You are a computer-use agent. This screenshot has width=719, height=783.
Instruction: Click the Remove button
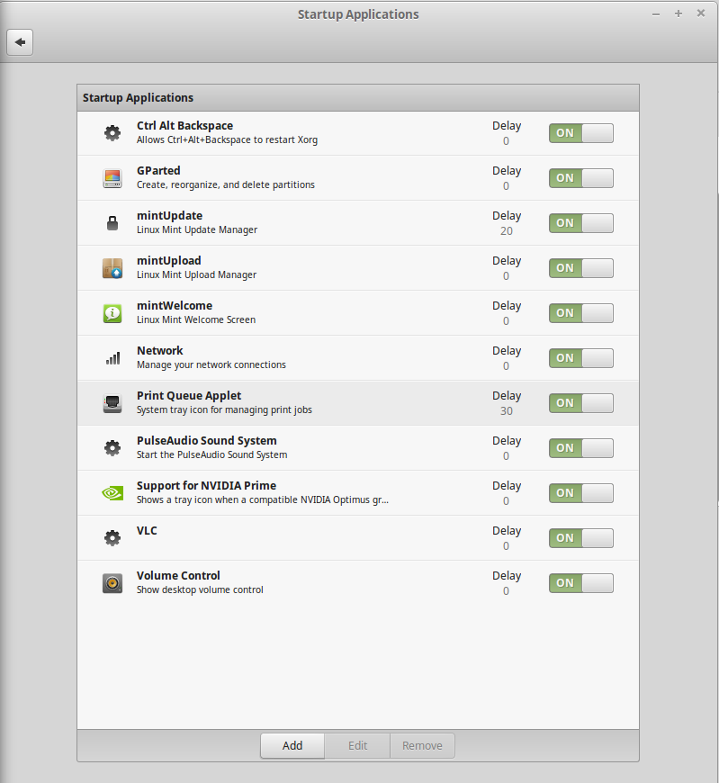422,745
